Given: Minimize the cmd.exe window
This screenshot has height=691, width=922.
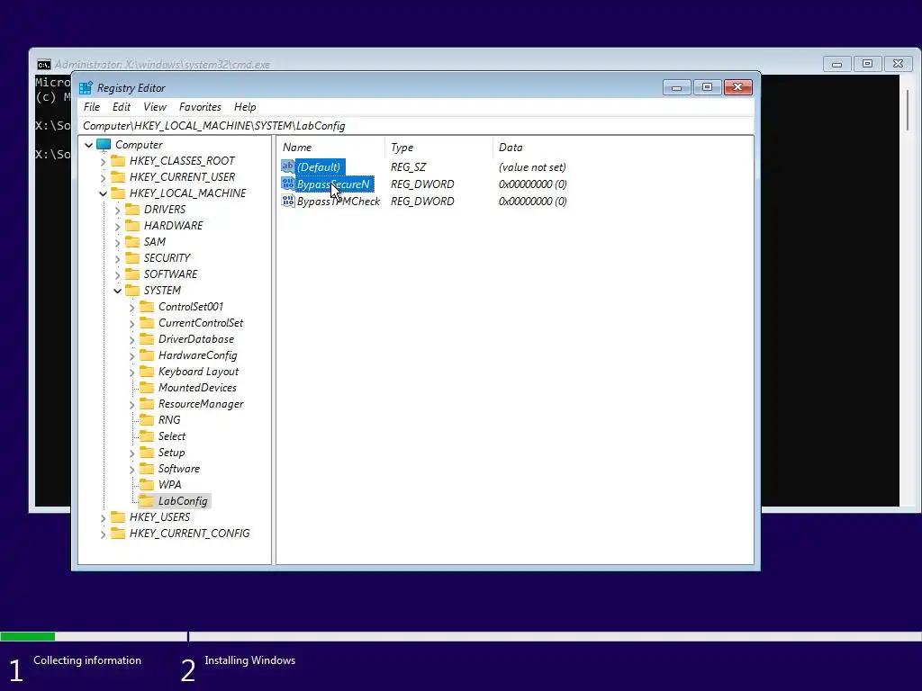Looking at the screenshot, I should click(x=836, y=64).
